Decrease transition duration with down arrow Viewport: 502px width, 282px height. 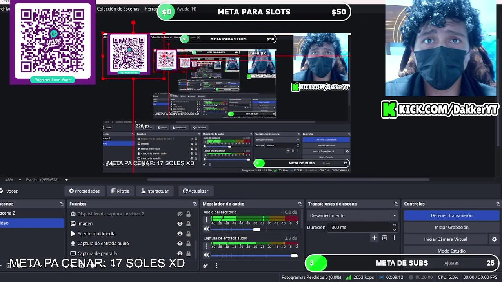394,230
